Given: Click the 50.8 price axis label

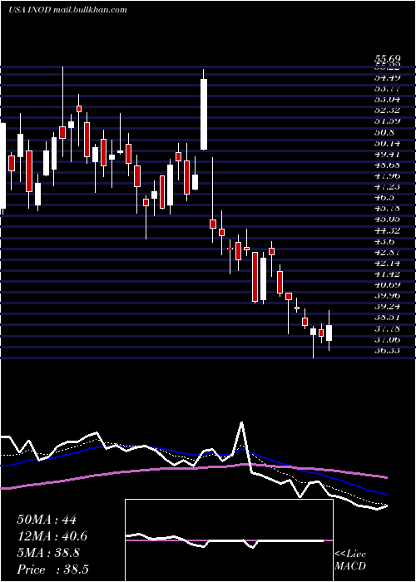Looking at the screenshot, I should pos(384,131).
